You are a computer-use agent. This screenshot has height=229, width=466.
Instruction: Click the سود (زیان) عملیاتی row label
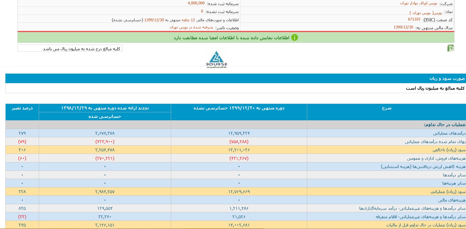coord(448,192)
